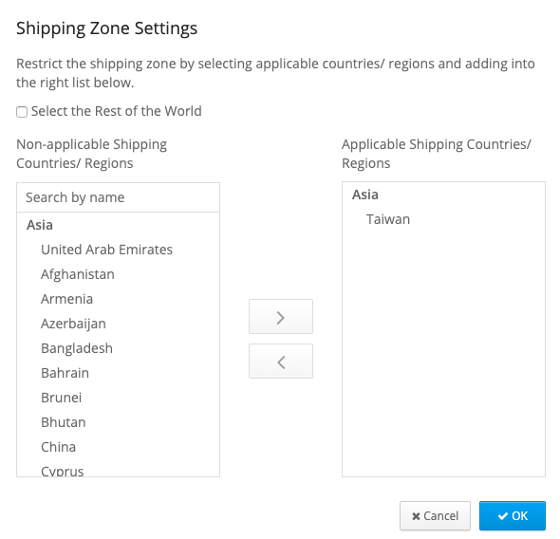Click the Cancel button
Viewport: 560px width, 539px height.
(435, 516)
